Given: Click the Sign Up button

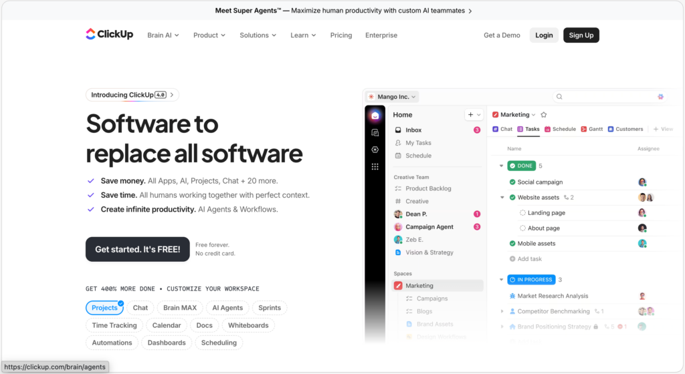Looking at the screenshot, I should pyautogui.click(x=581, y=35).
